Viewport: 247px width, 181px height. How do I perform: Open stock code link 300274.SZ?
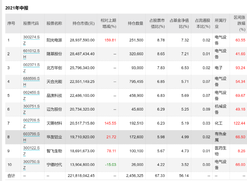pyautogui.click(x=32, y=40)
